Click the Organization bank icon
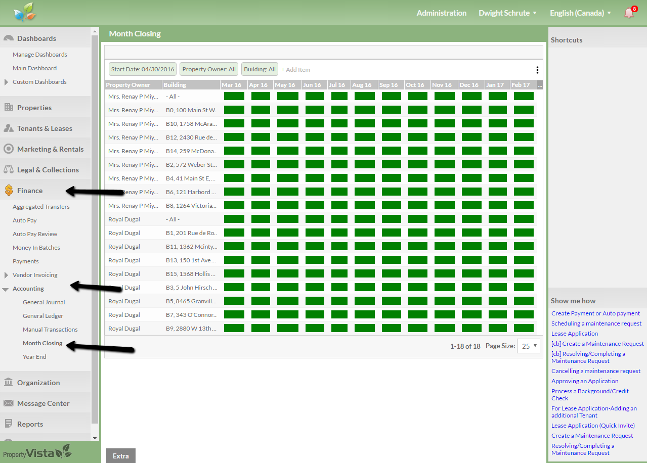This screenshot has height=463, width=647. [9, 383]
